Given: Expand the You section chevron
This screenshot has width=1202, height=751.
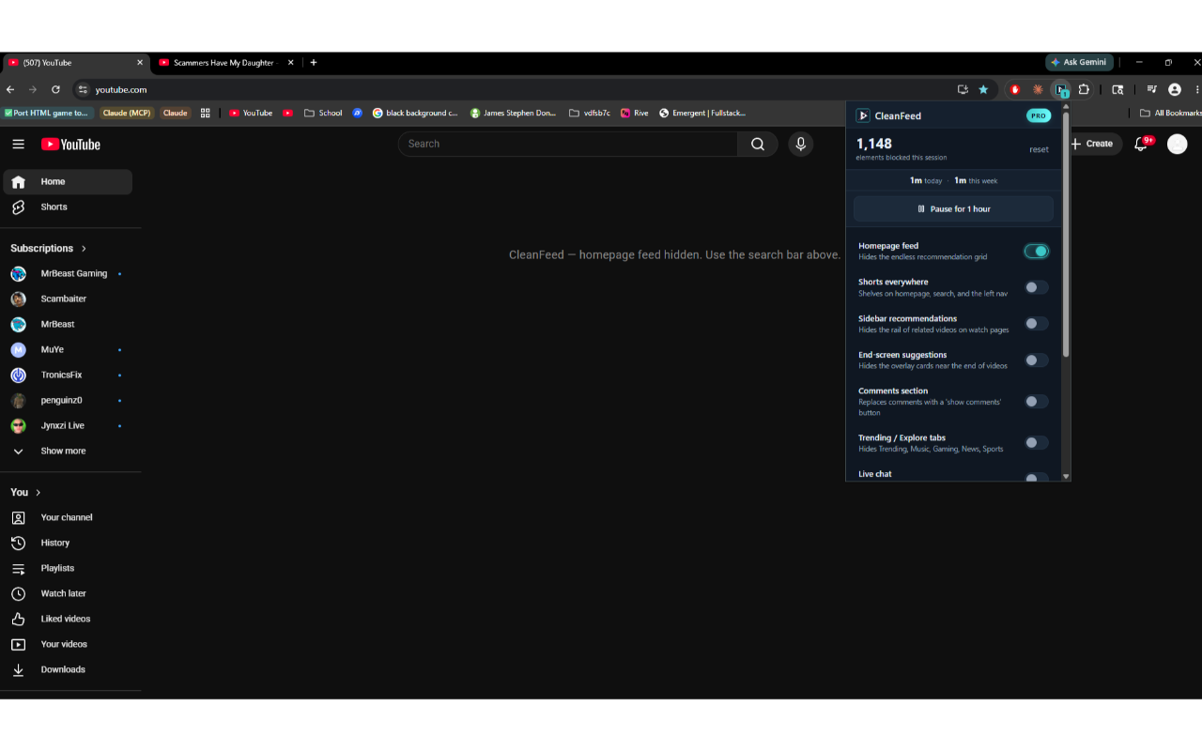Looking at the screenshot, I should click(38, 492).
